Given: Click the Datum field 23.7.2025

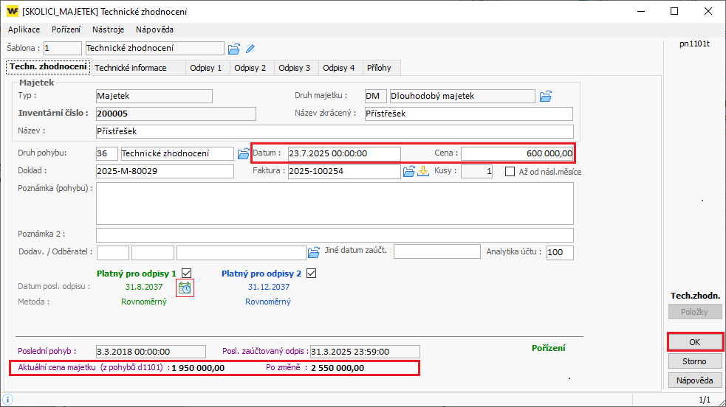Looking at the screenshot, I should (x=344, y=153).
